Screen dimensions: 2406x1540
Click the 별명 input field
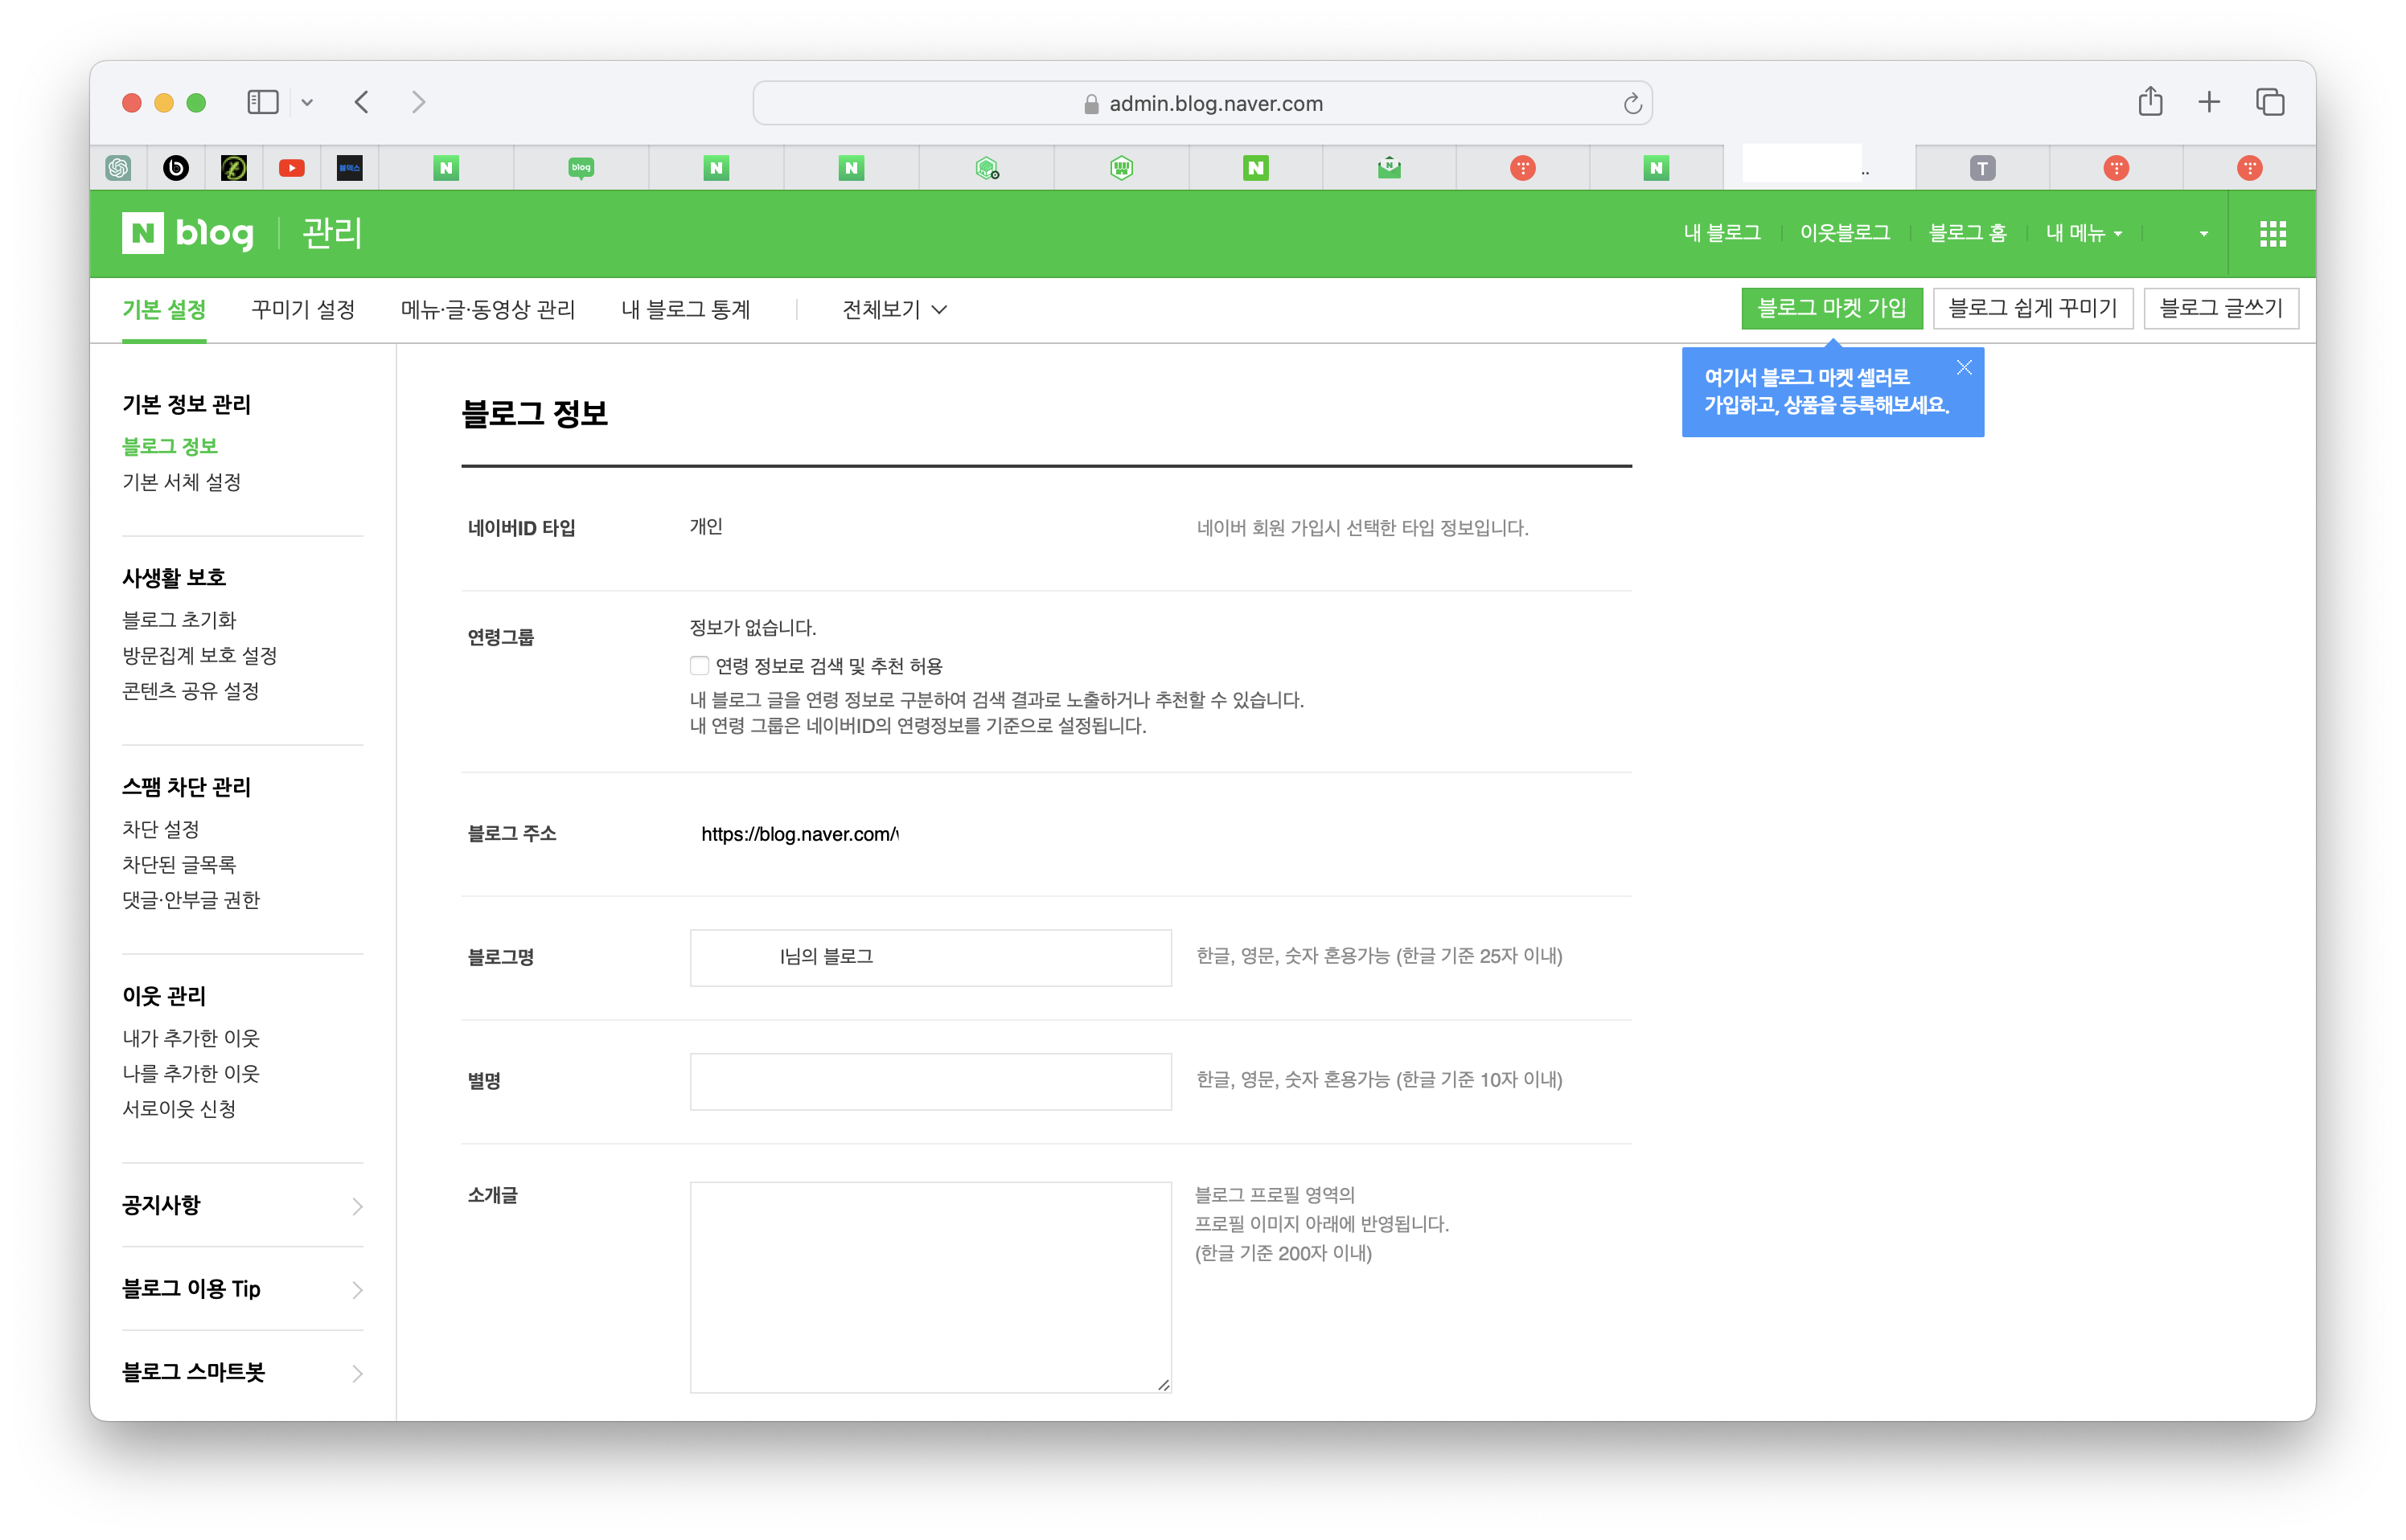[930, 1081]
